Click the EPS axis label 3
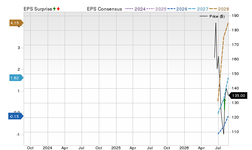The height and width of the screenshot is (150, 252). (19, 48)
